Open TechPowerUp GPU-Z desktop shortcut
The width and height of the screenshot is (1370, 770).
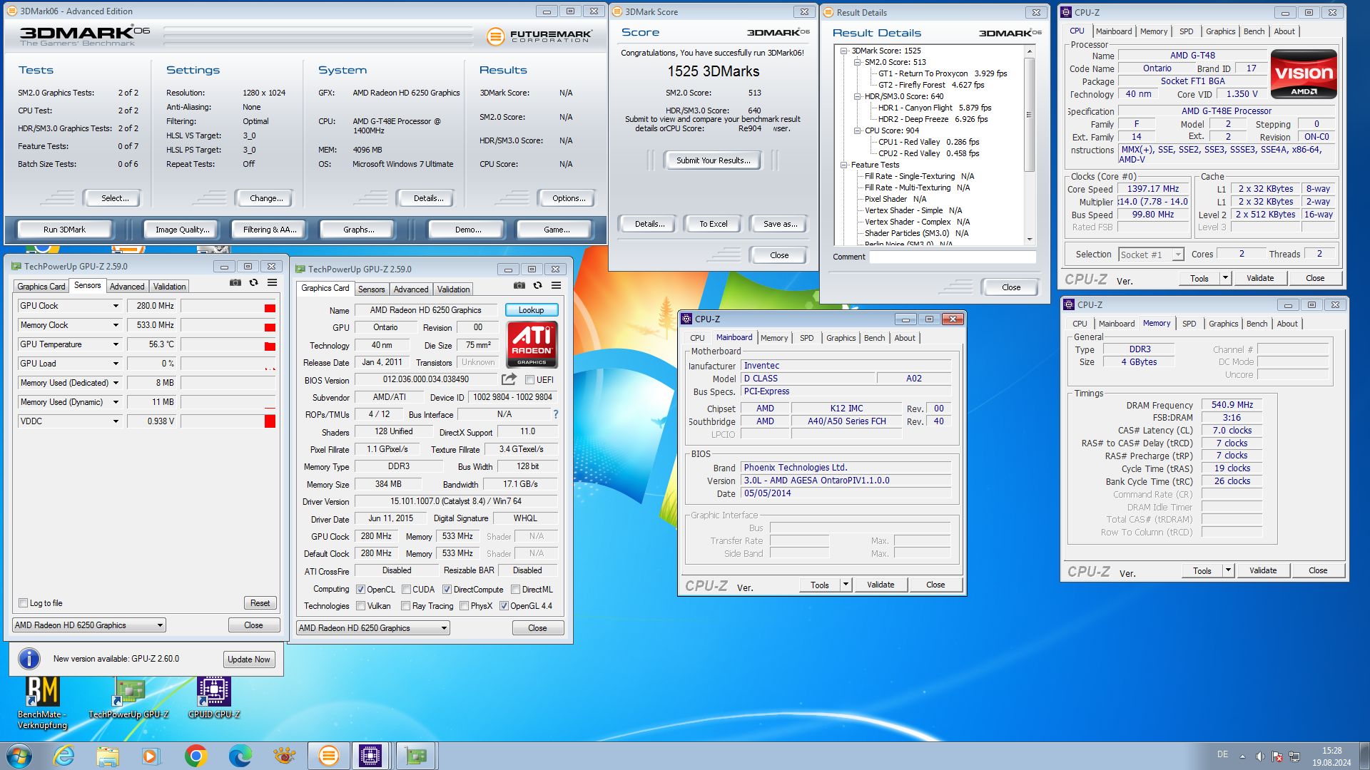pos(129,698)
